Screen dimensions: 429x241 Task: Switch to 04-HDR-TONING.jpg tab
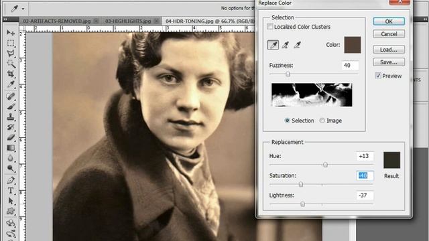[210, 21]
